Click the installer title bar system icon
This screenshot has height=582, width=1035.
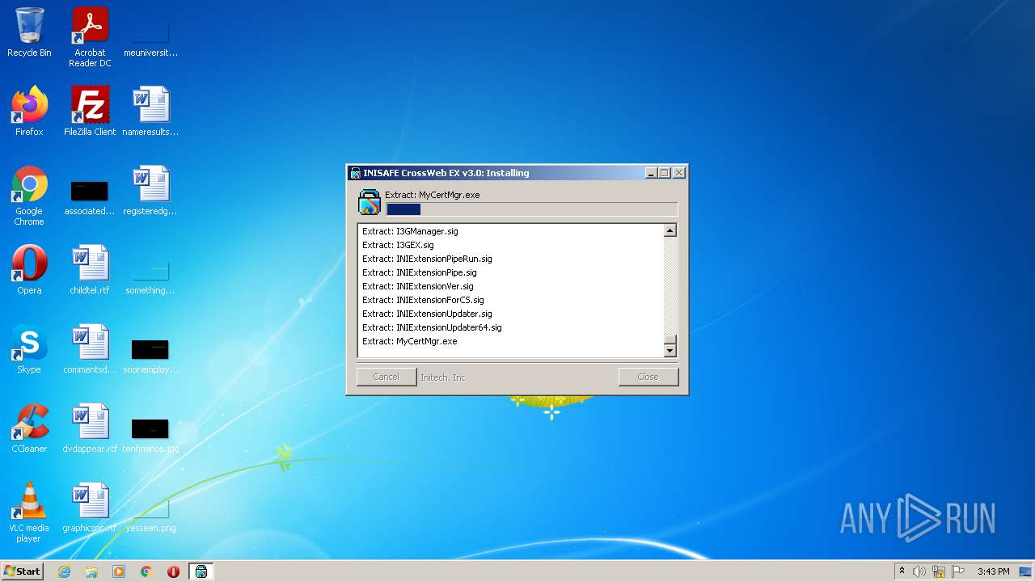pyautogui.click(x=356, y=173)
